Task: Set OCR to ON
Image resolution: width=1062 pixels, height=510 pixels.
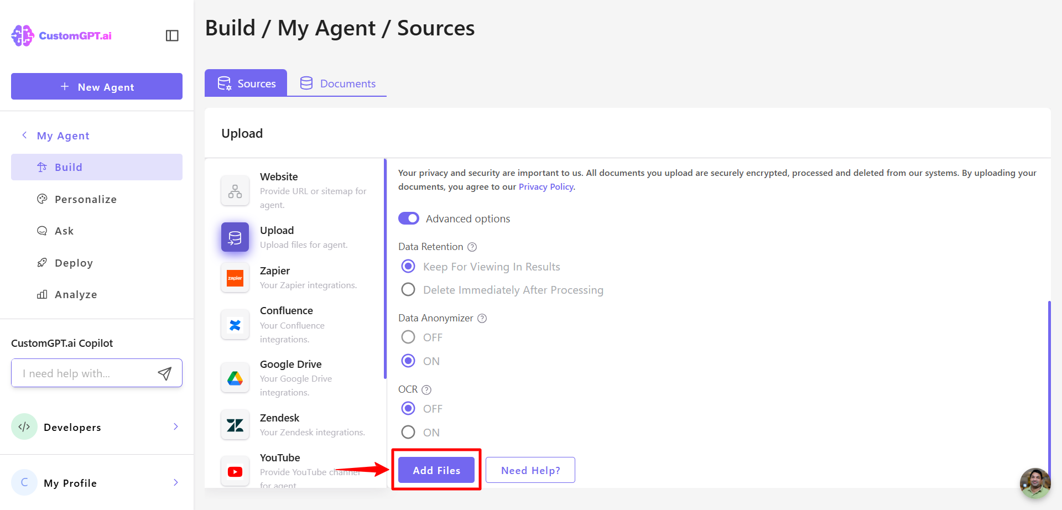Action: coord(408,432)
